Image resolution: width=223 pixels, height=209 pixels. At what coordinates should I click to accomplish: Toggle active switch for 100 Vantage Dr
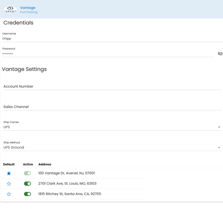pos(27,173)
